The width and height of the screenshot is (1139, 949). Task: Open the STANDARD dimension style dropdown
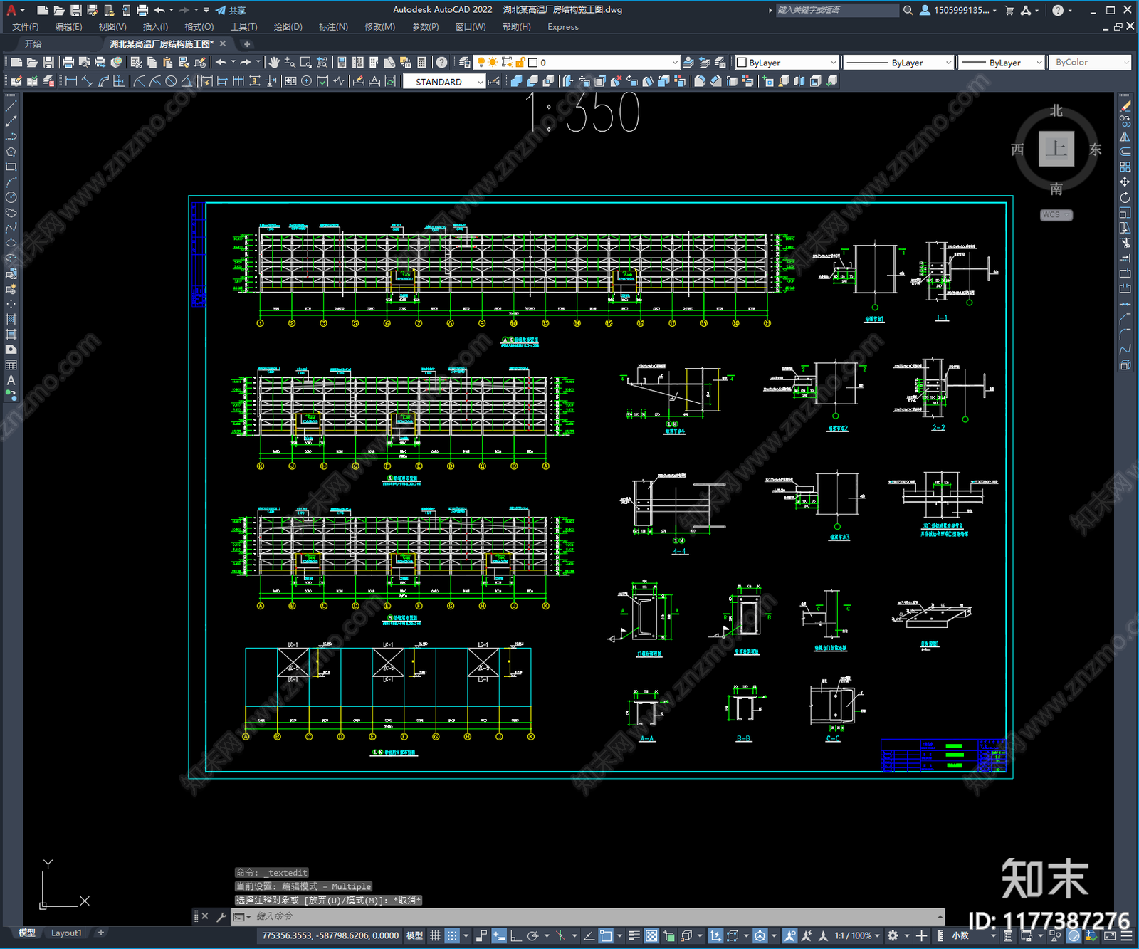[x=444, y=82]
